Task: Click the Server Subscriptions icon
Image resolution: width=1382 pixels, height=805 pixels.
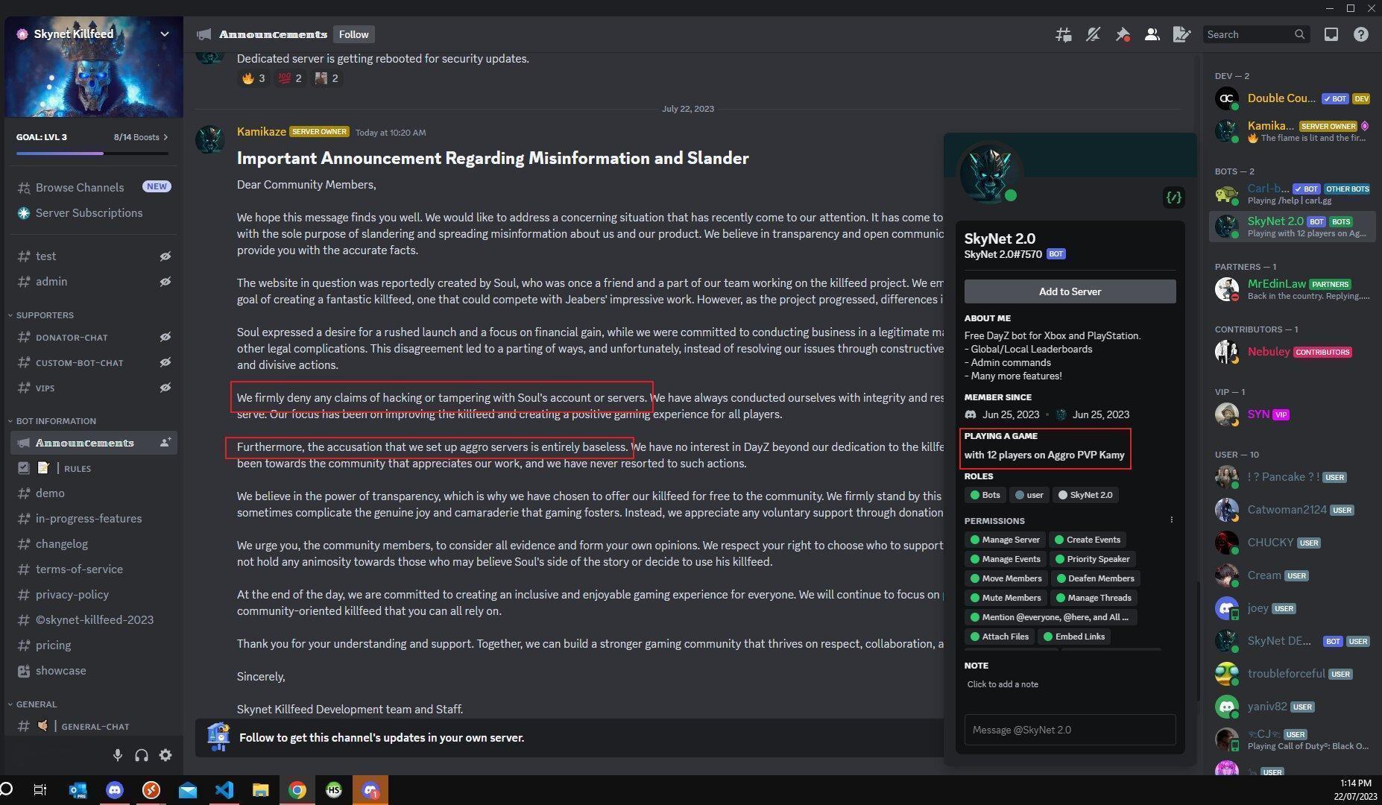Action: [24, 213]
